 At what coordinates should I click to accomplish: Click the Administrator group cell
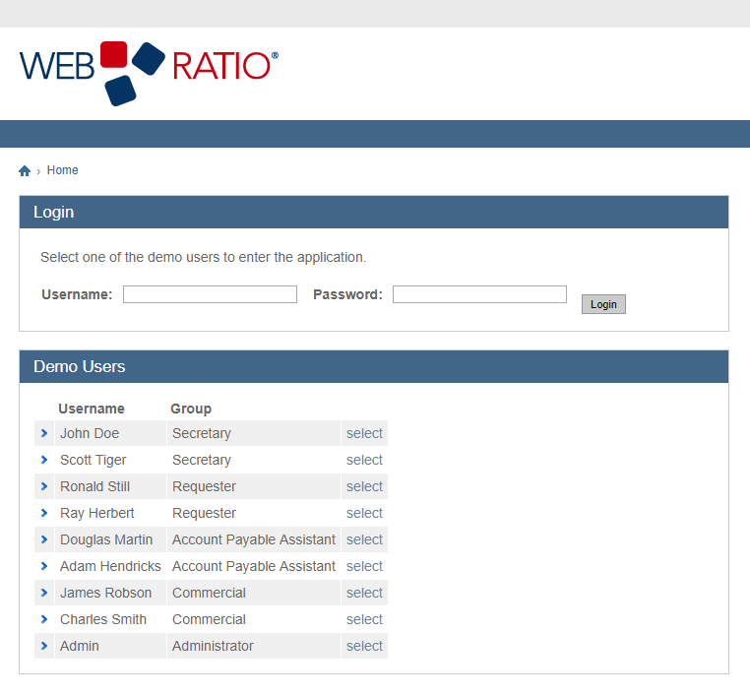tap(254, 646)
